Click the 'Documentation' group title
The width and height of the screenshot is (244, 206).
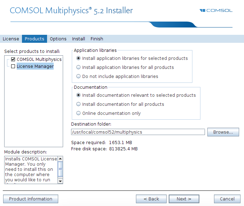(91, 87)
